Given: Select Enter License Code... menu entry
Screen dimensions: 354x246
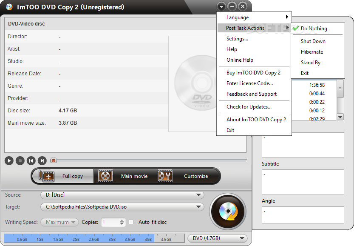Looking at the screenshot, I should point(254,83).
